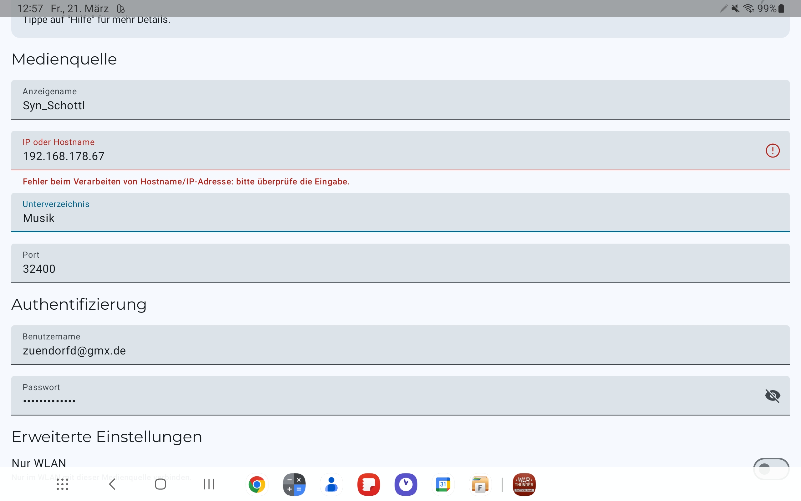Tap the red hostname error message
The width and height of the screenshot is (801, 501).
coord(186,182)
